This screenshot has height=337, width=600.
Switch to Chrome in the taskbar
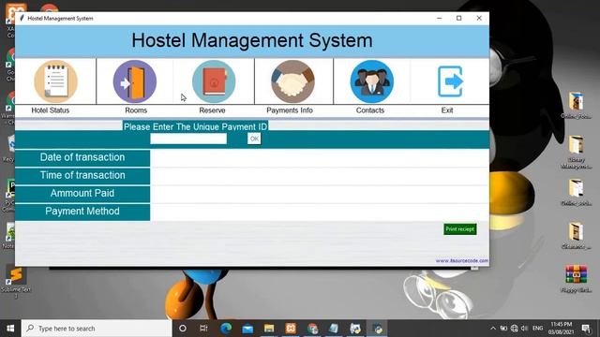(x=312, y=329)
